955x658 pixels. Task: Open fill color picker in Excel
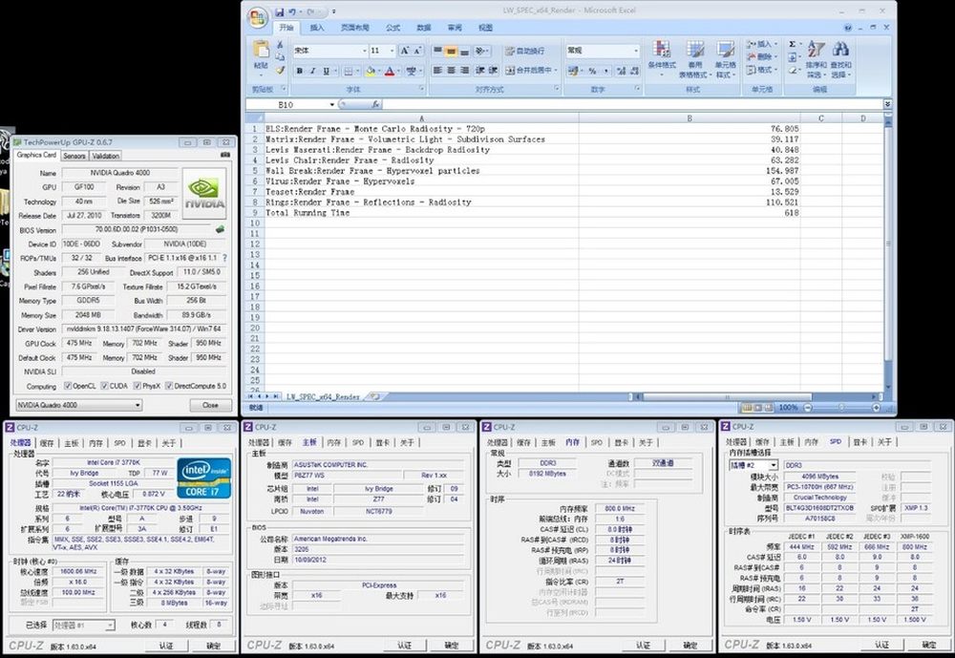[371, 72]
